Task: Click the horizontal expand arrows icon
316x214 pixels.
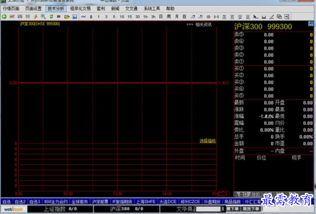Action: click(x=208, y=17)
